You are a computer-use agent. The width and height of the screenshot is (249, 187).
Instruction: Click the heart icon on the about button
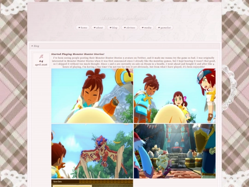coord(95,28)
